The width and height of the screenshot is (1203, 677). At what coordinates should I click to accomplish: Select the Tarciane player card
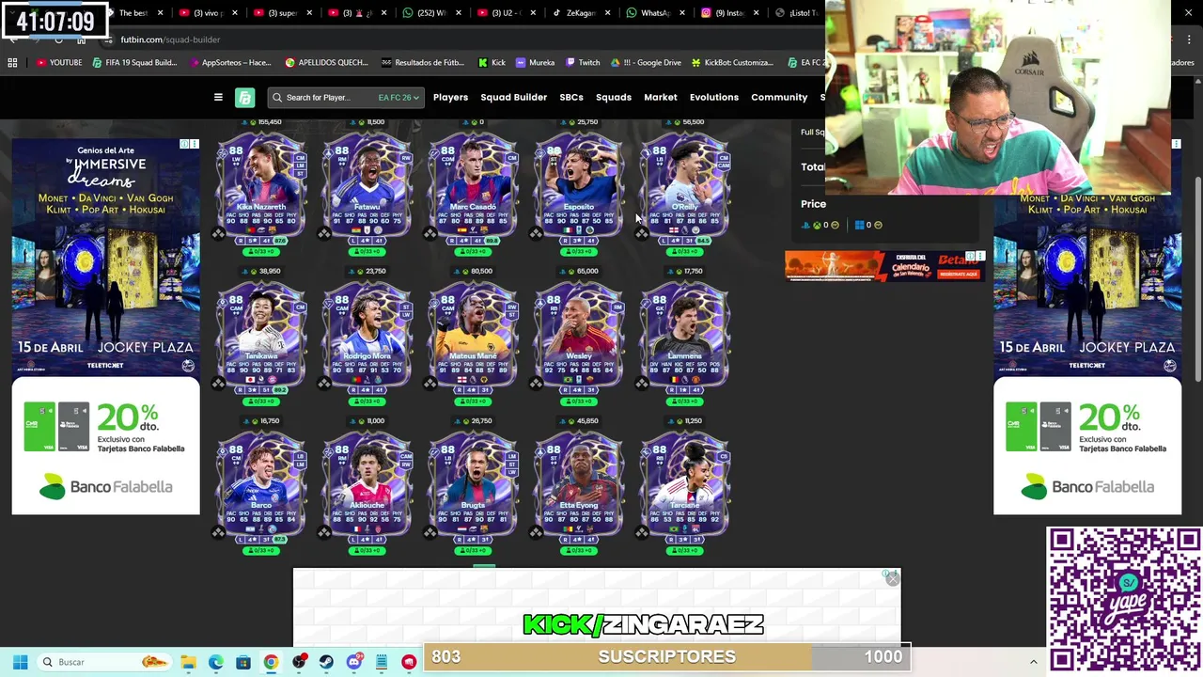pyautogui.click(x=685, y=485)
